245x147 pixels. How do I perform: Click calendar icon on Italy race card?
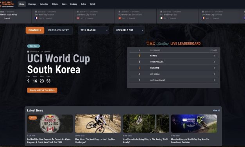pyautogui.click(x=161, y=12)
